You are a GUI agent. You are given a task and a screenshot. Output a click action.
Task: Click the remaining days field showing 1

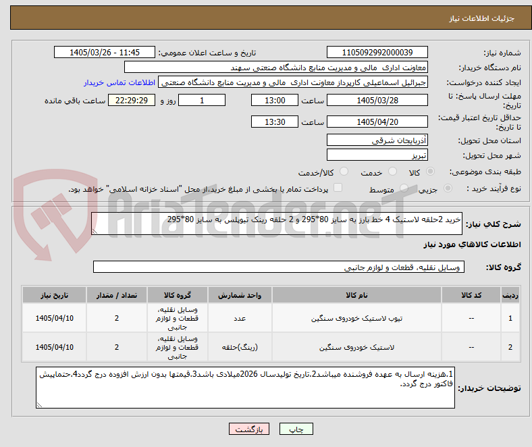coord(202,100)
